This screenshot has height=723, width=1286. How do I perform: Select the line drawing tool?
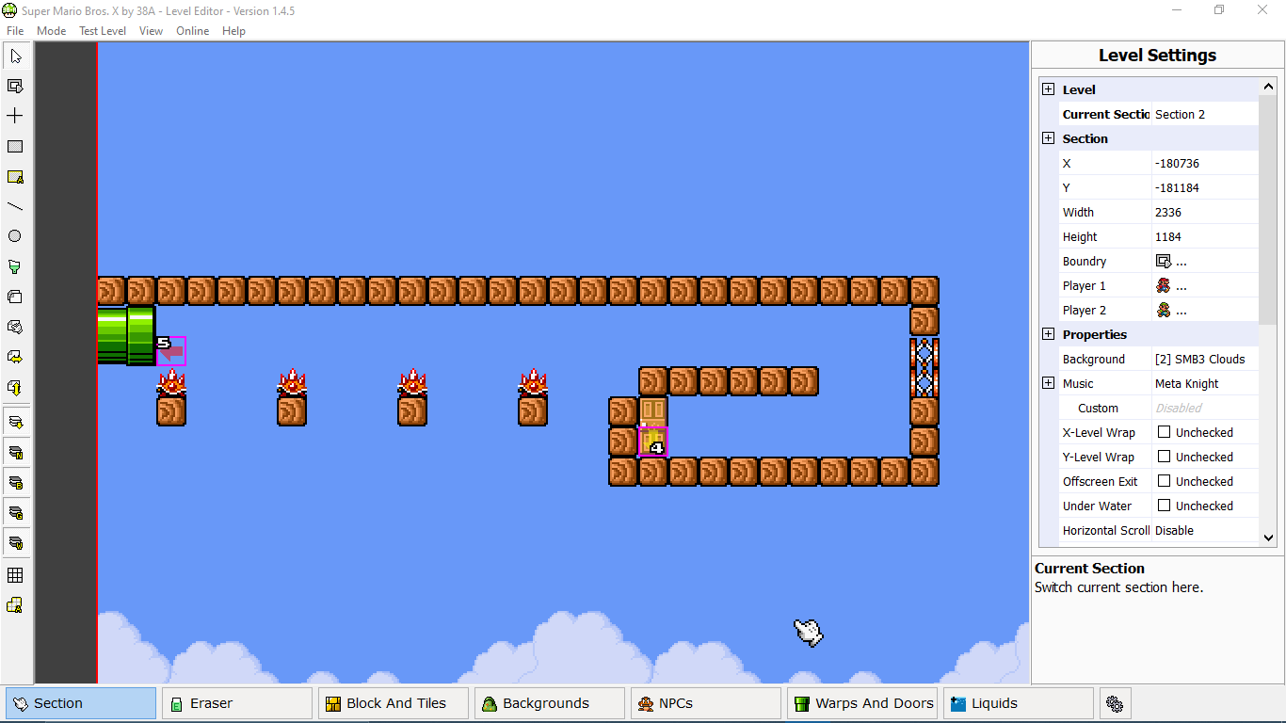15,207
